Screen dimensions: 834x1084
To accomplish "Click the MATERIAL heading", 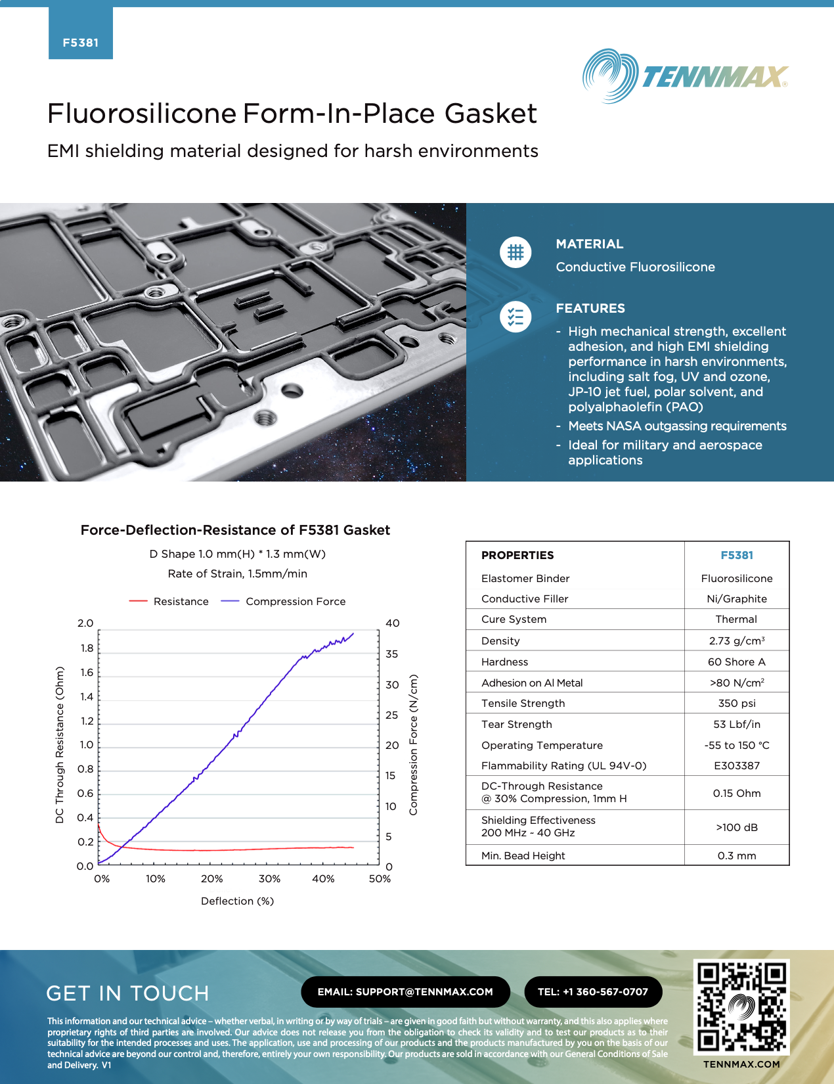I will click(x=590, y=244).
